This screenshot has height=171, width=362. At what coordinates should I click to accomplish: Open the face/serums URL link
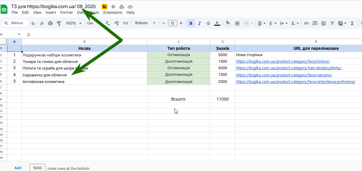tap(284, 75)
